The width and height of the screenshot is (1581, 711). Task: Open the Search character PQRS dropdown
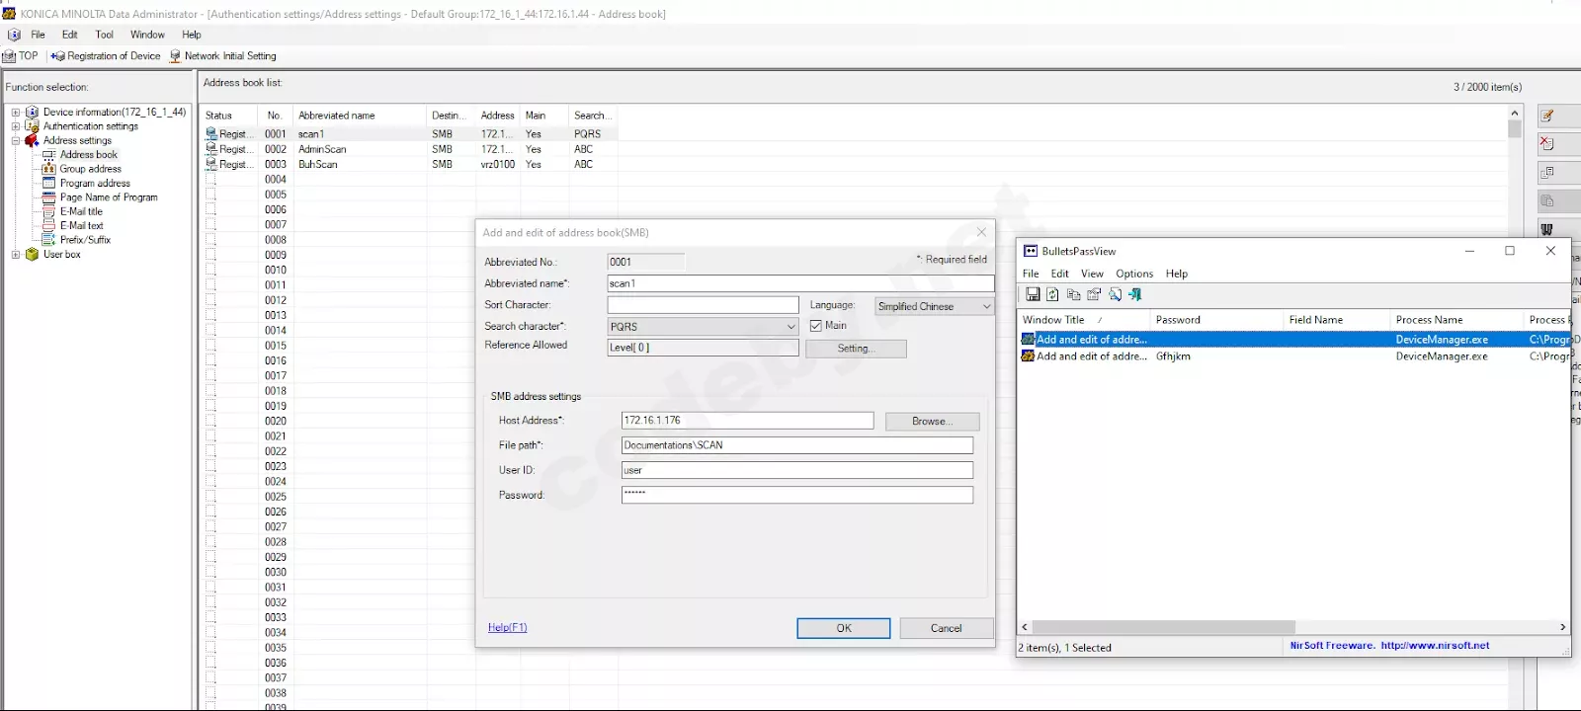tap(790, 327)
